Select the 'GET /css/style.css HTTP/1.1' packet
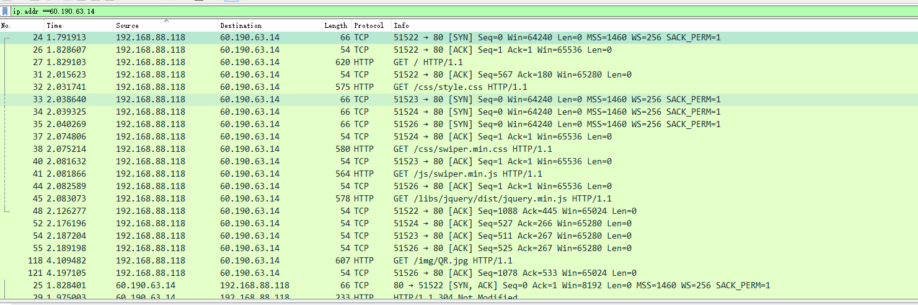Image resolution: width=918 pixels, height=305 pixels. point(459,87)
